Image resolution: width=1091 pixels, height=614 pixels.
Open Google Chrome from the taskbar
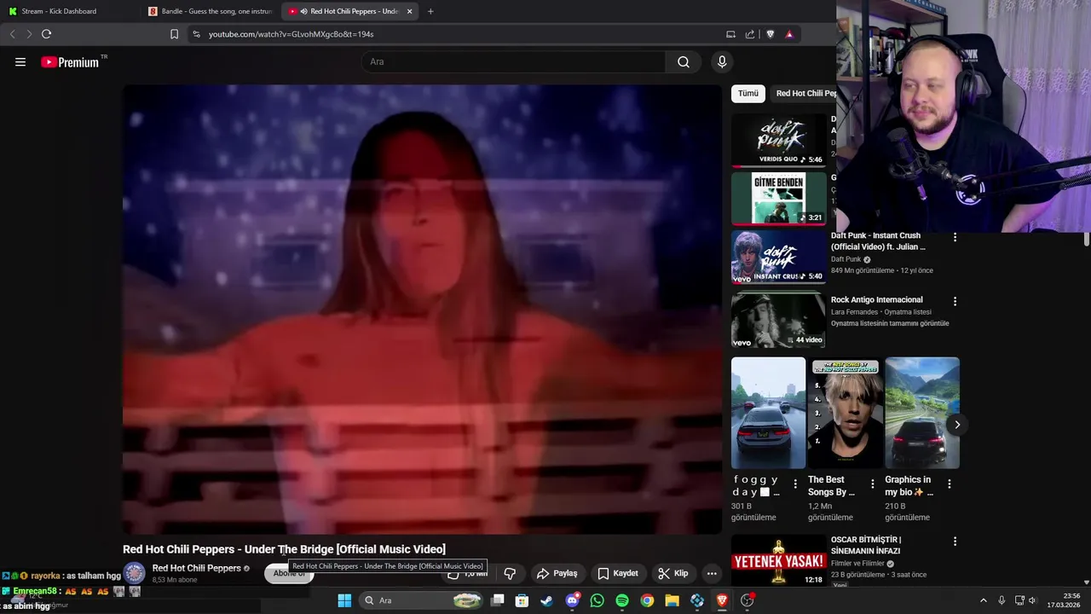[647, 600]
